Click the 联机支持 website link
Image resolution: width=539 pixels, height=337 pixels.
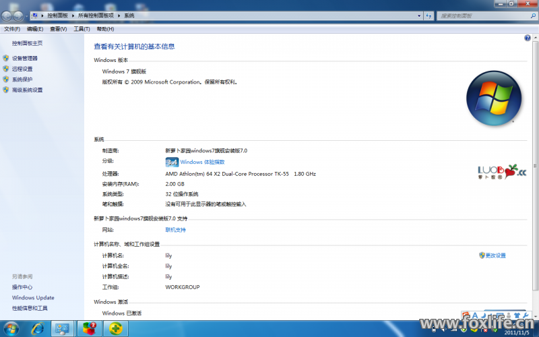pyautogui.click(x=175, y=230)
